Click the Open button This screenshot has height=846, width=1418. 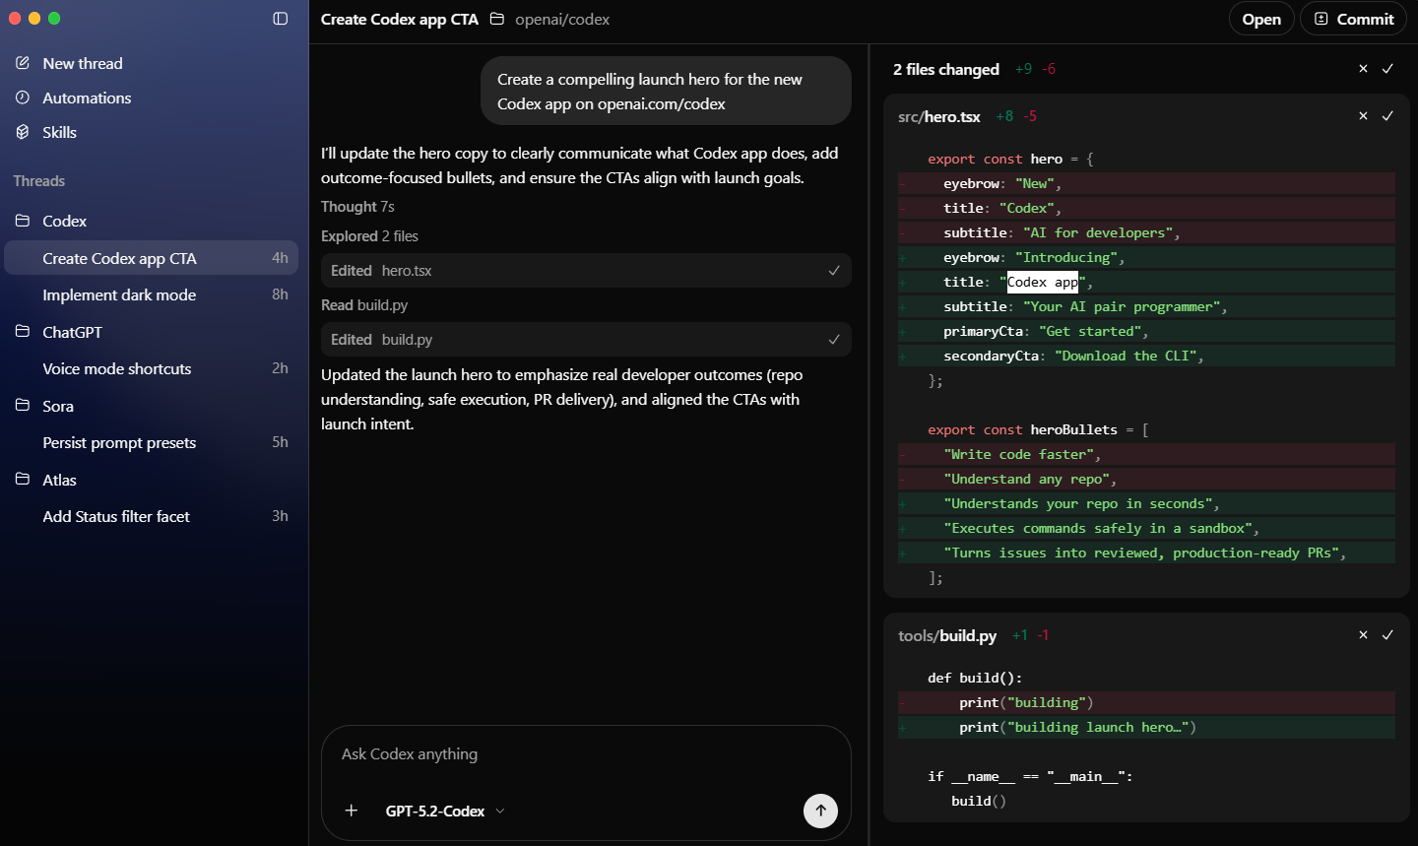click(1260, 19)
